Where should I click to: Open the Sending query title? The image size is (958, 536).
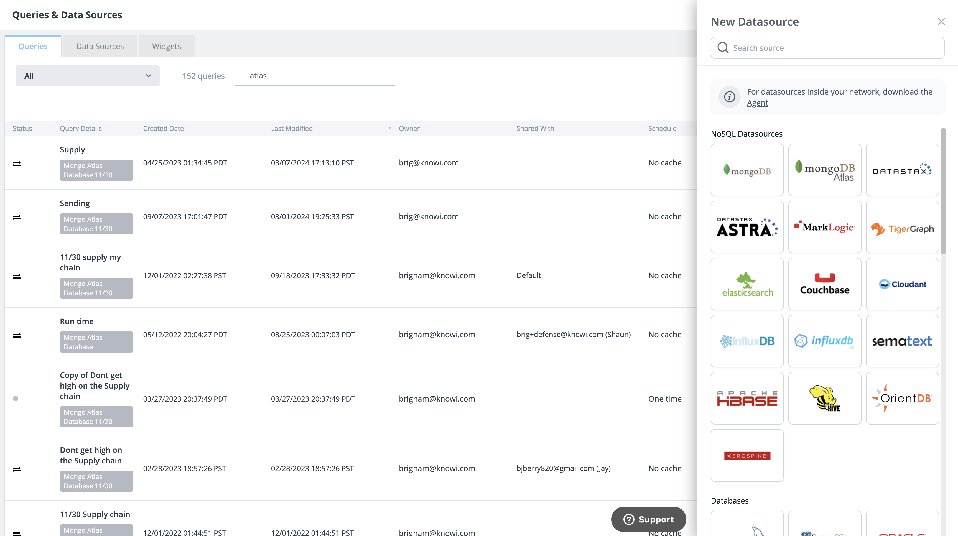[x=75, y=203]
